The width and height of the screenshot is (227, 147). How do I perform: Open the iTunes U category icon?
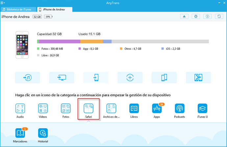coord(202,108)
